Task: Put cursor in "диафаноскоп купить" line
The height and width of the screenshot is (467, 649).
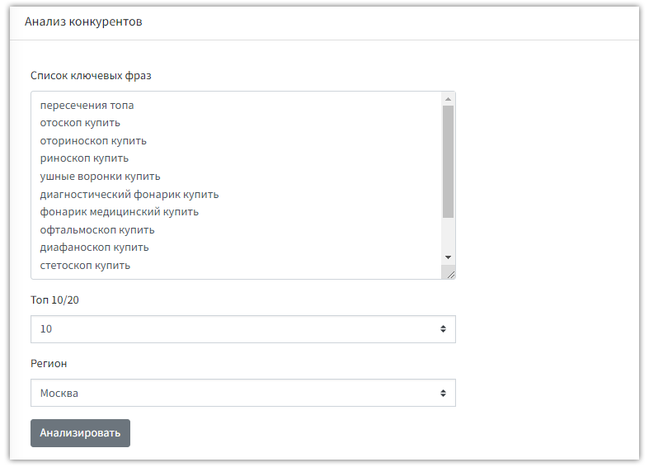Action: [x=94, y=248]
